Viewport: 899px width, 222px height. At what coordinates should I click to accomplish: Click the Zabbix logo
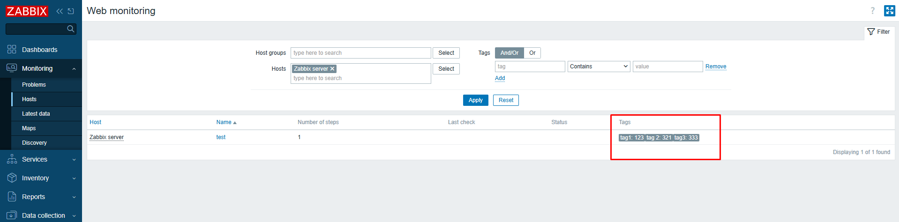click(27, 11)
